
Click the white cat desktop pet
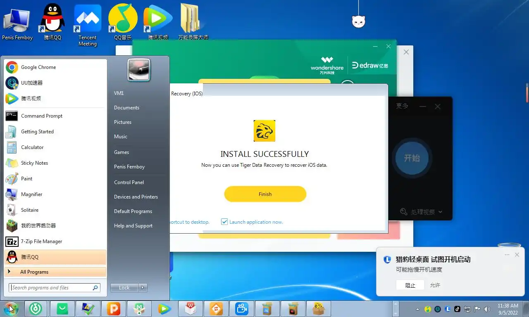[358, 21]
